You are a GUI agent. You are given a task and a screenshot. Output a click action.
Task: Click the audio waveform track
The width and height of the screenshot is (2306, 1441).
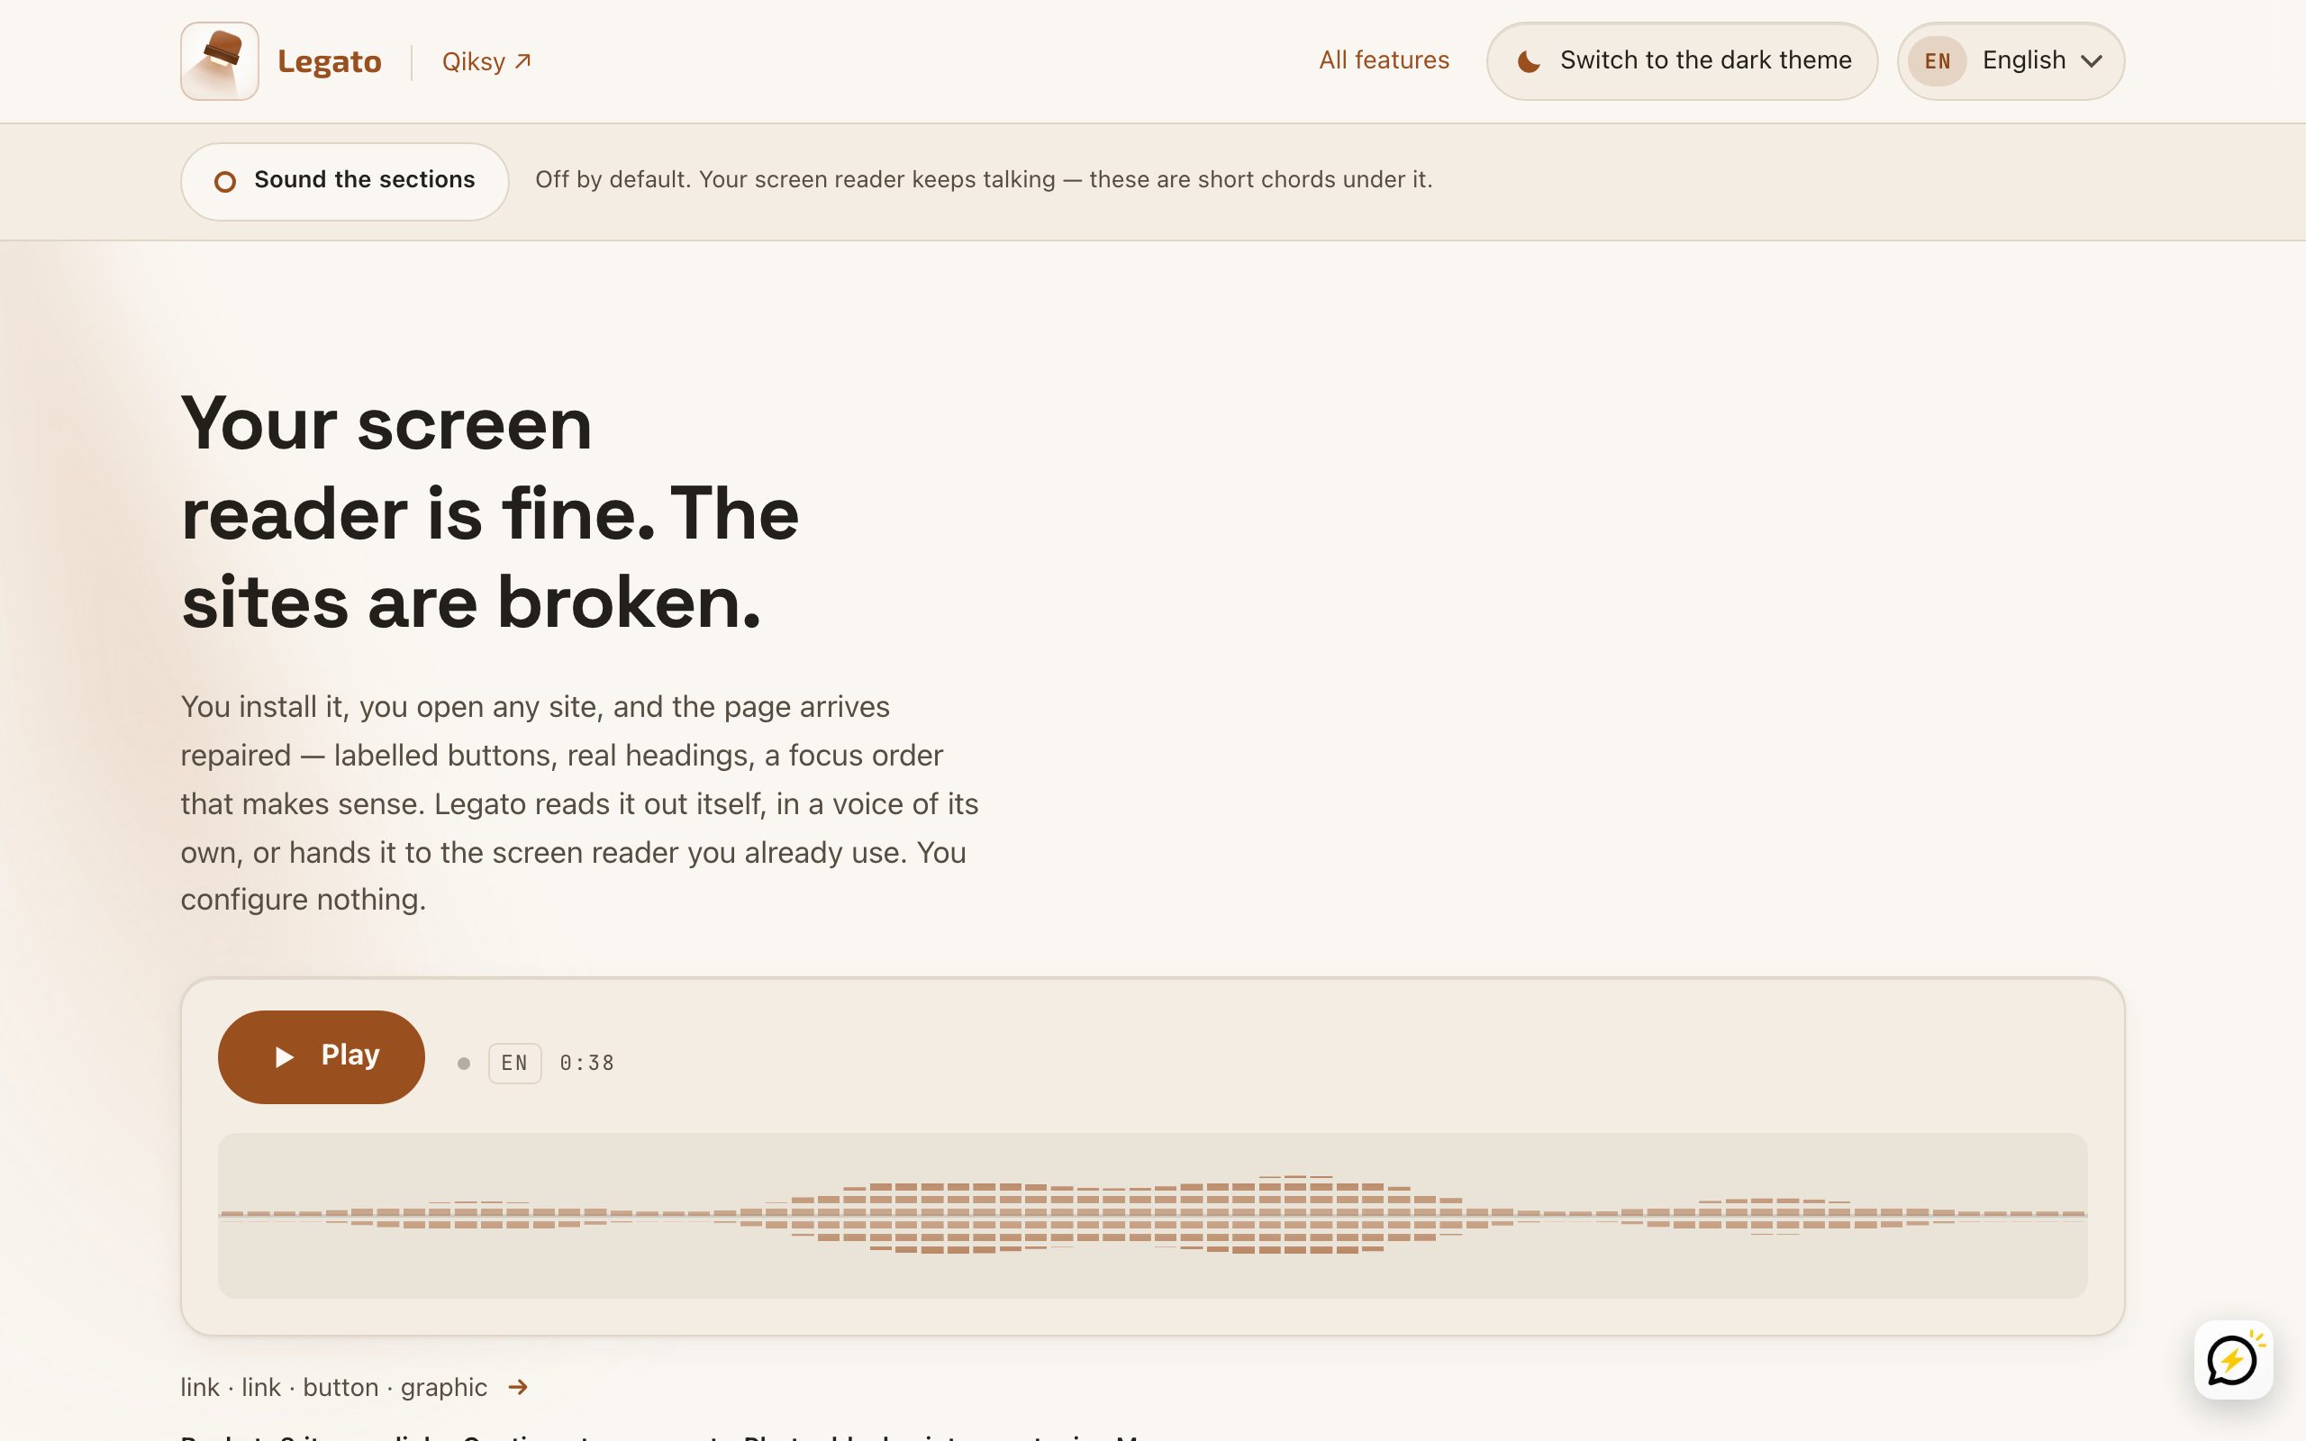1152,1215
